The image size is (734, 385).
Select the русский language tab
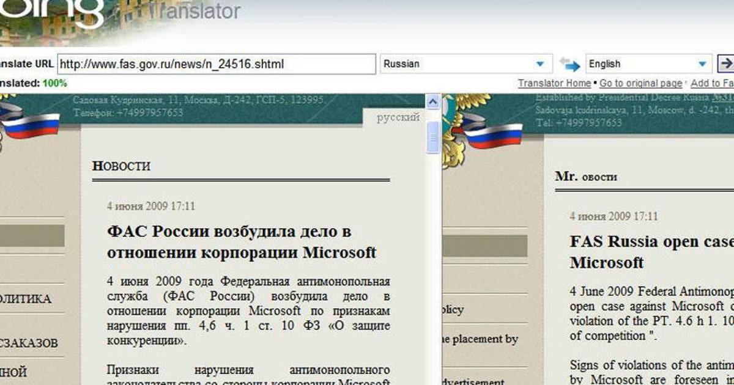(398, 117)
